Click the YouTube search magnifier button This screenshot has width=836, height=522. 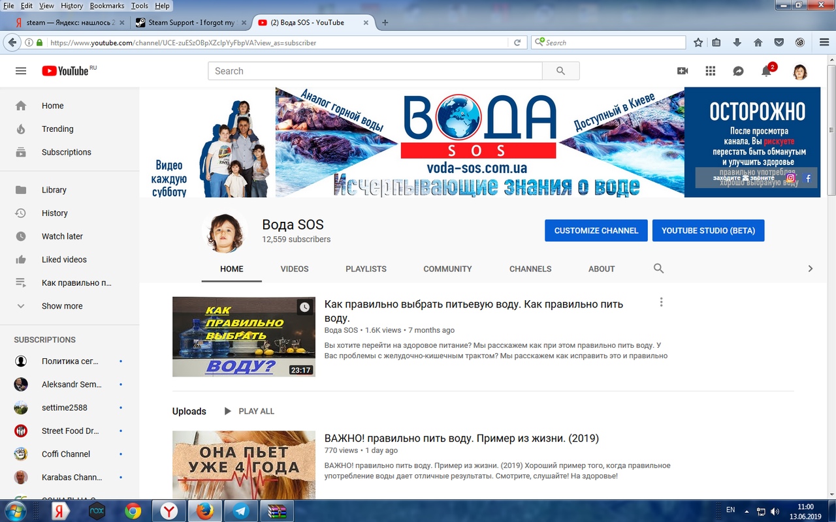pos(560,71)
